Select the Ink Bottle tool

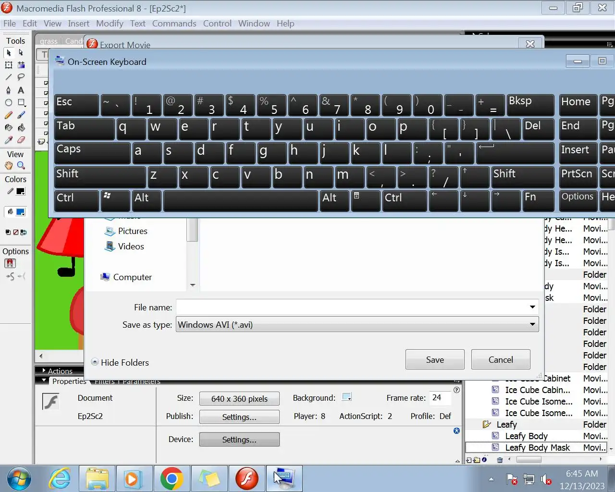coord(9,127)
